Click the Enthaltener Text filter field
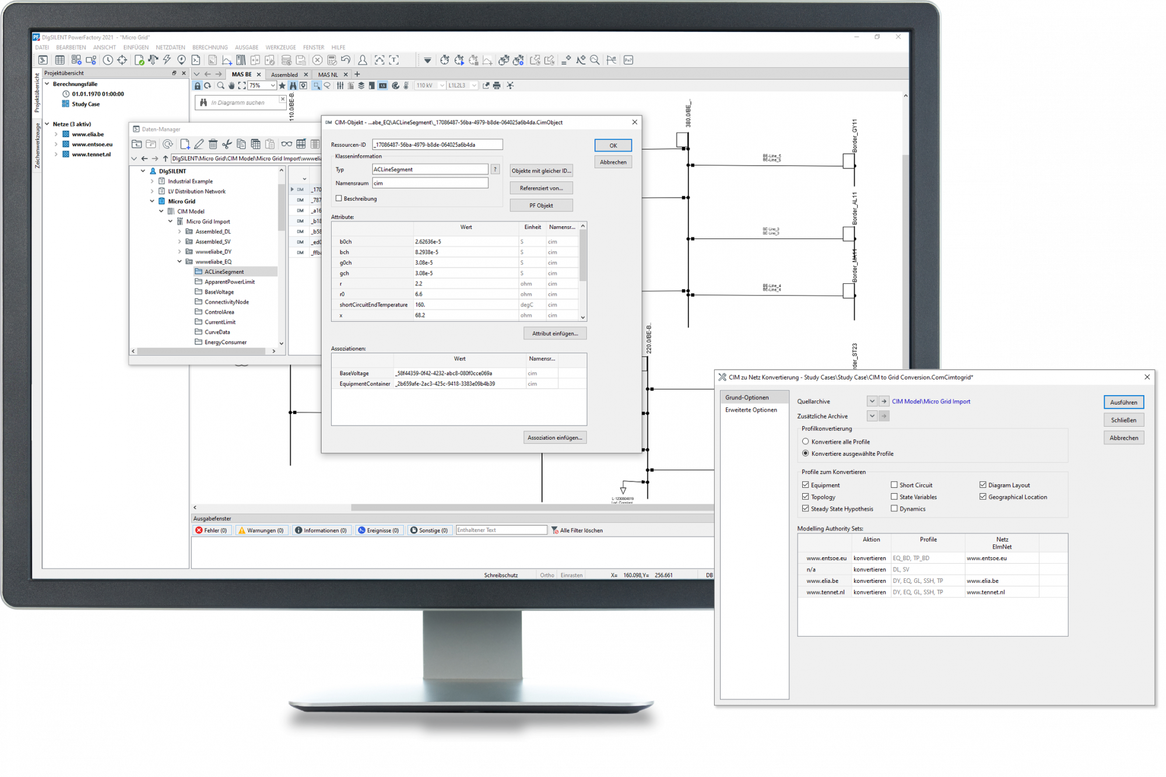Viewport: 1166px width, 777px height. (501, 530)
